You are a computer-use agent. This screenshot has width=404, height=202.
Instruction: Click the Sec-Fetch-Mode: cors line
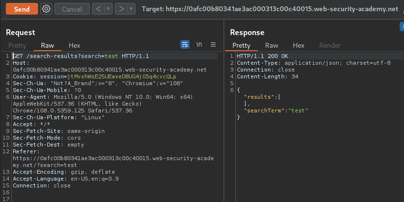pos(47,138)
